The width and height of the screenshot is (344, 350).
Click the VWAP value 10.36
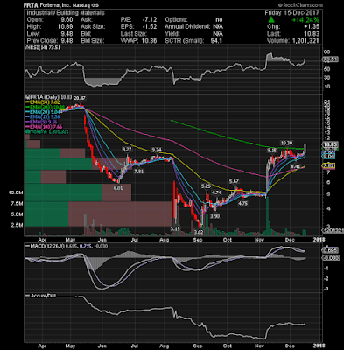click(x=149, y=40)
